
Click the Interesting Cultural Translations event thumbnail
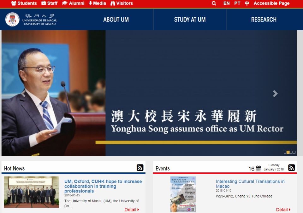184,194
